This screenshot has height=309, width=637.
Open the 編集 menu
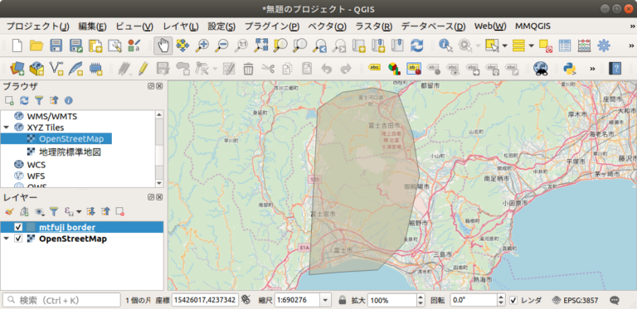92,27
